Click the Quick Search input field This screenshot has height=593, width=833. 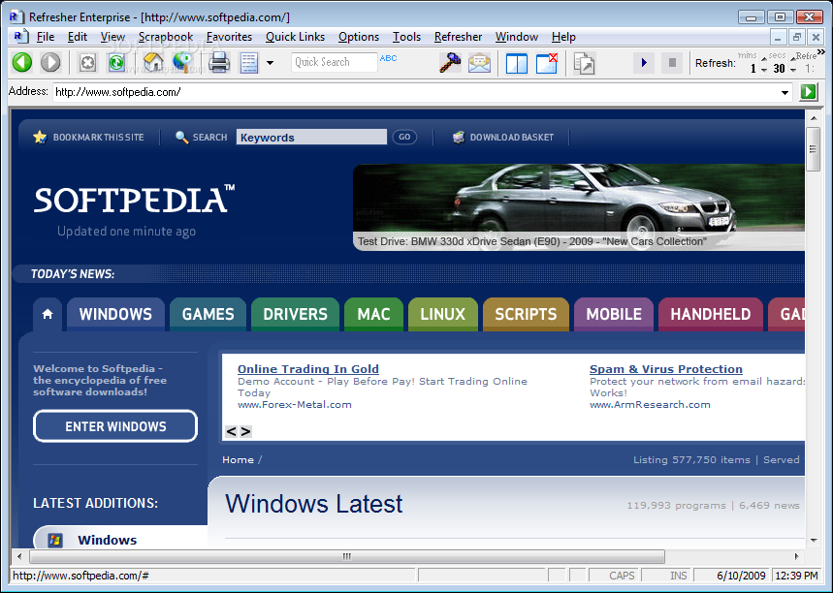[x=335, y=62]
